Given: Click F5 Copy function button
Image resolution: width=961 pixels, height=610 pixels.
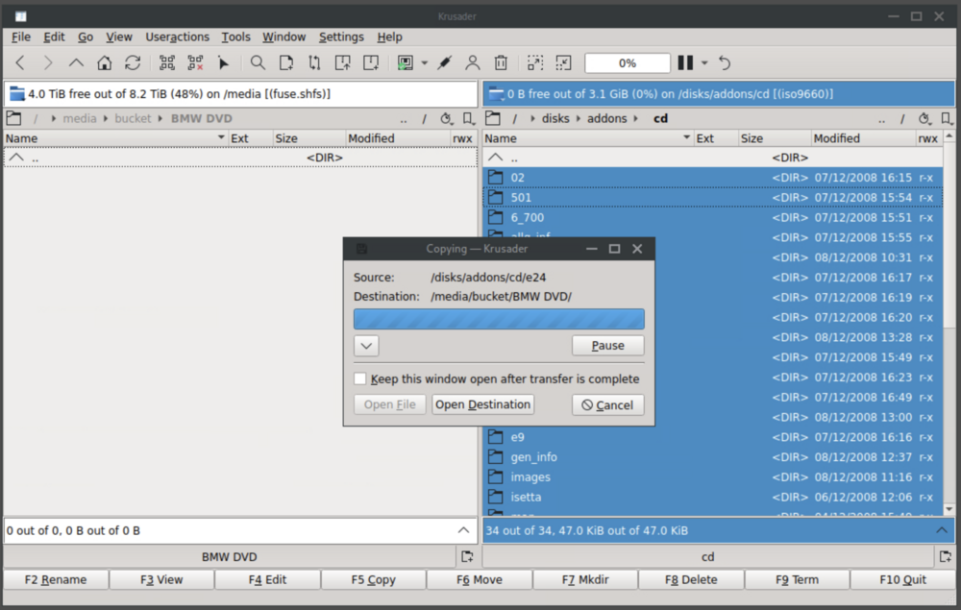Looking at the screenshot, I should (373, 579).
